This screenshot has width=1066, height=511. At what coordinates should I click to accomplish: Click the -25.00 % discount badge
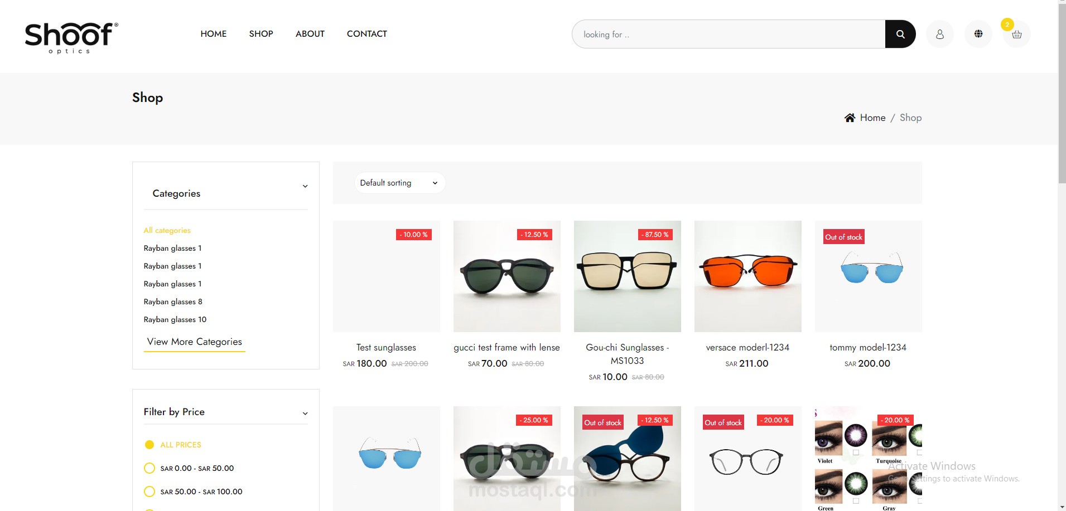point(534,420)
